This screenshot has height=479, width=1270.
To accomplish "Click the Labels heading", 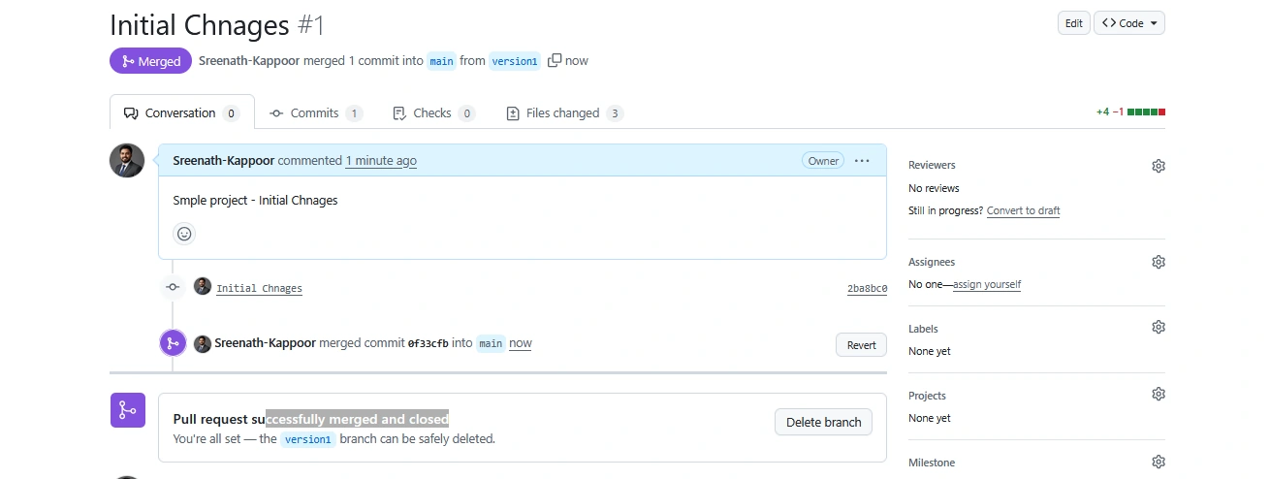I will tap(923, 329).
